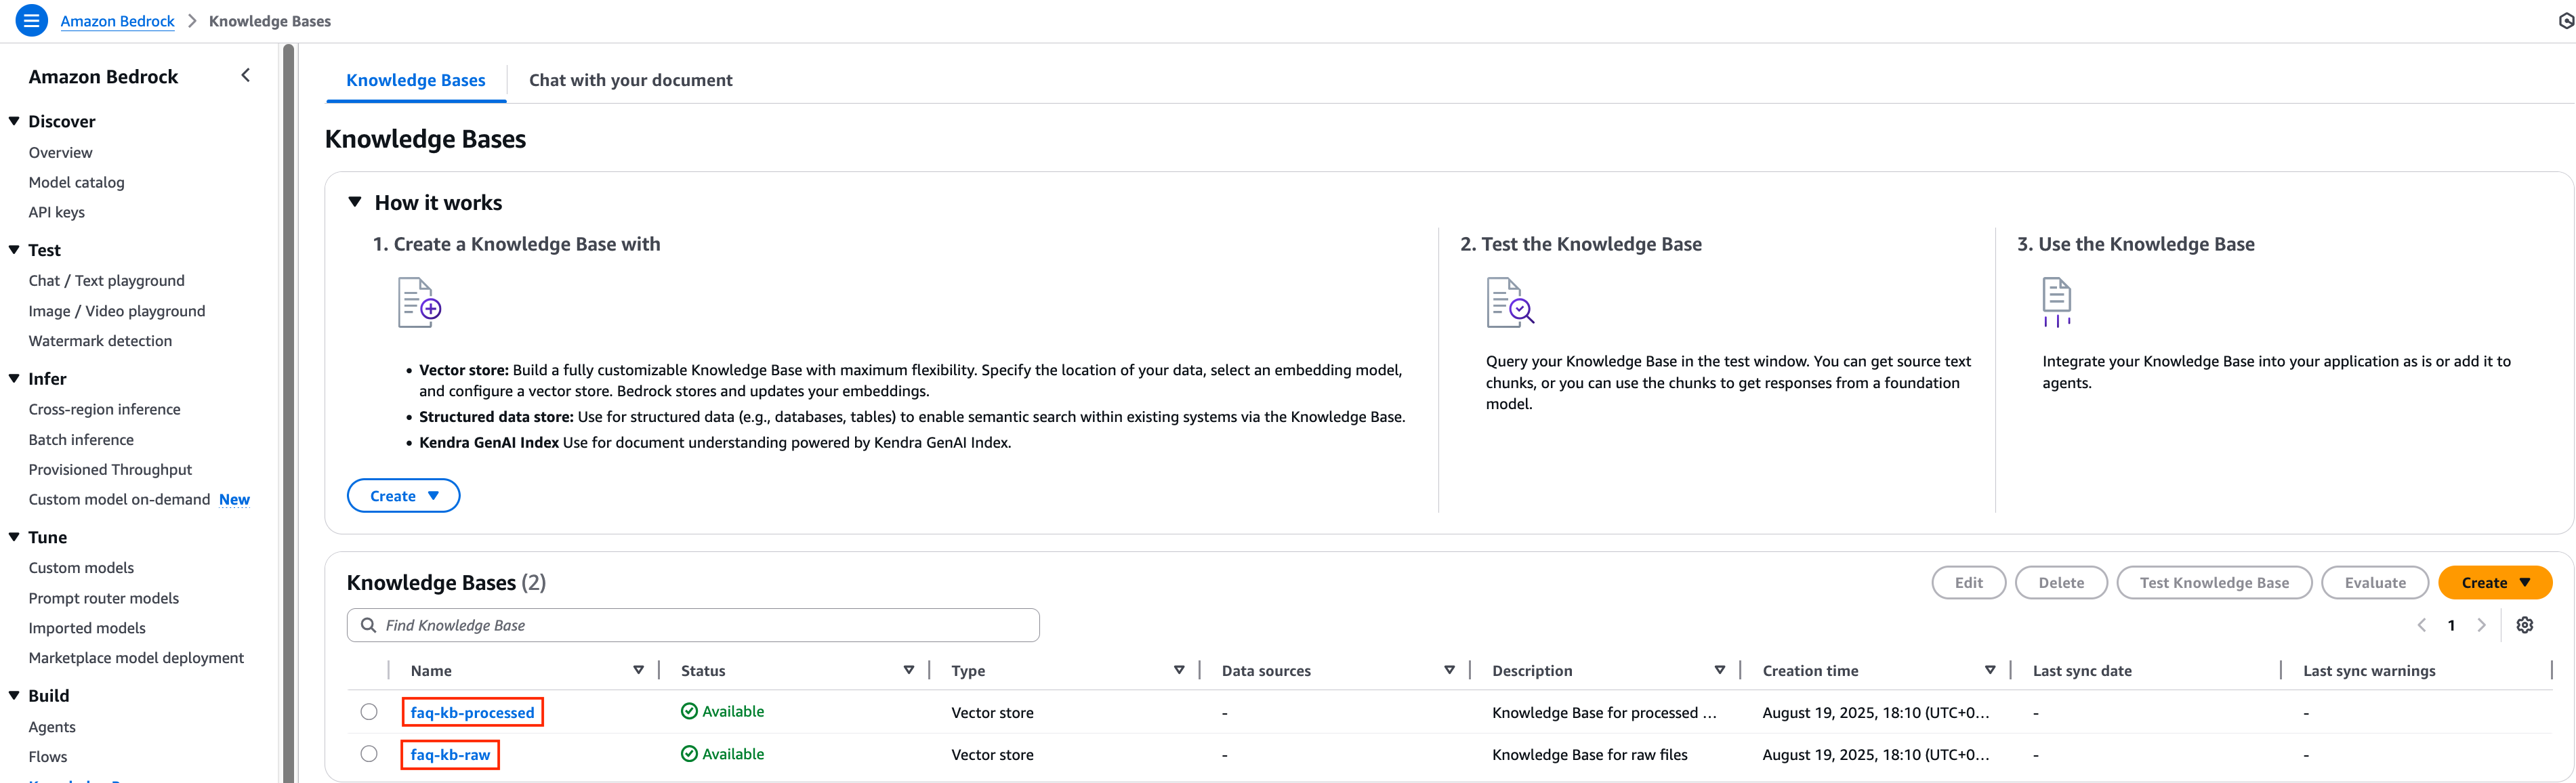The height and width of the screenshot is (783, 2576).
Task: Select the faq-kb-processed radio button
Action: pyautogui.click(x=369, y=712)
